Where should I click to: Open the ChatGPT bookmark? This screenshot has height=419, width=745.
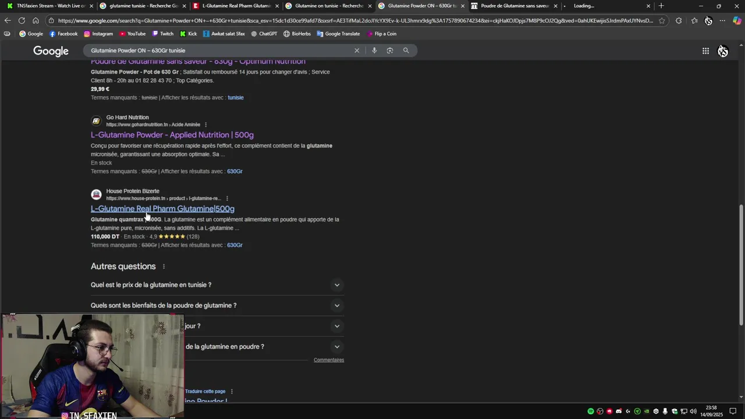[x=264, y=34]
